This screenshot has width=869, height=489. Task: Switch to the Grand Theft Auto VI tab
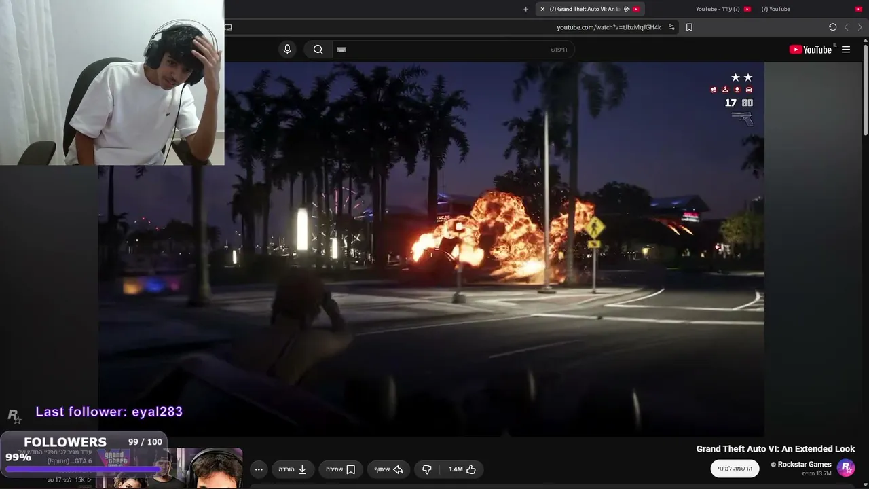point(590,9)
